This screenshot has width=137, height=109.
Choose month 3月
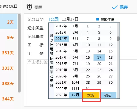point(75,39)
